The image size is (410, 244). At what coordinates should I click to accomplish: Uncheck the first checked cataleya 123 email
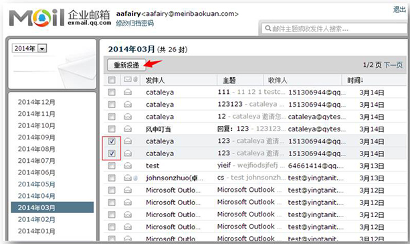pyautogui.click(x=112, y=141)
